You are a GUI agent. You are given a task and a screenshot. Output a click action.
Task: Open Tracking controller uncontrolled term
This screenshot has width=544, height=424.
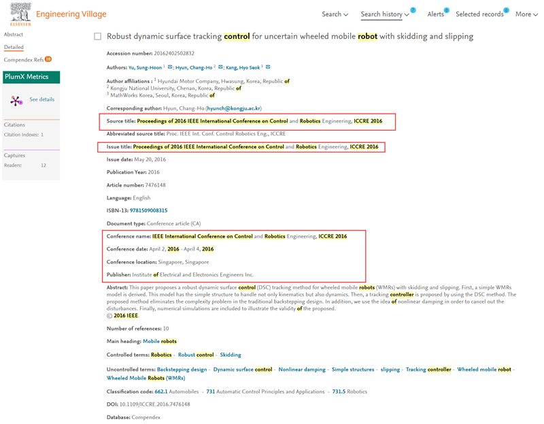428,370
